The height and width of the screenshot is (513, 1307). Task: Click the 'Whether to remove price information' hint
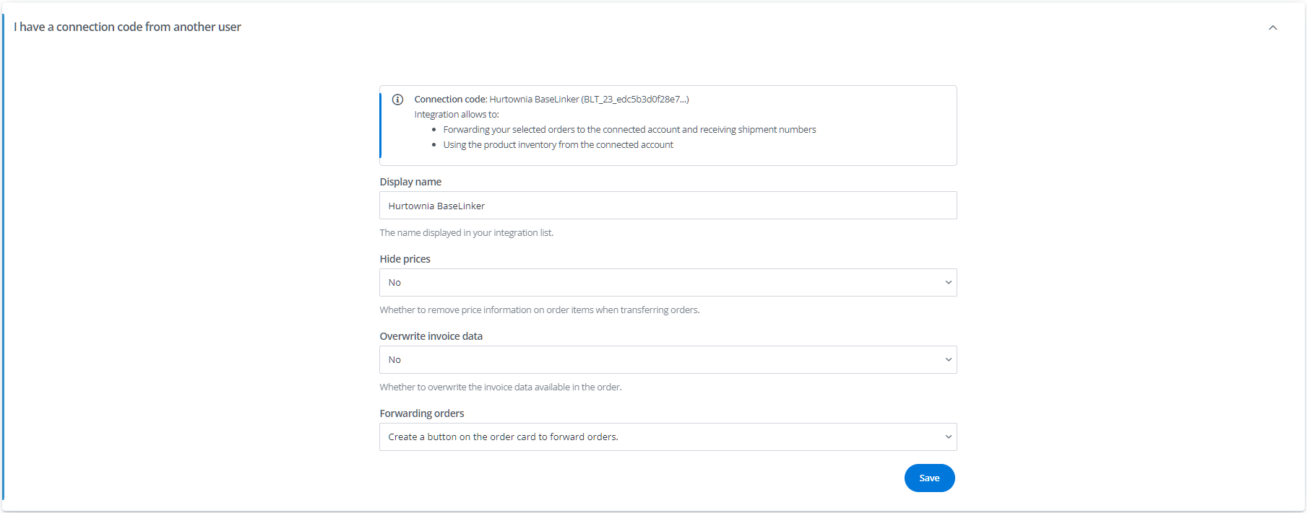(540, 310)
